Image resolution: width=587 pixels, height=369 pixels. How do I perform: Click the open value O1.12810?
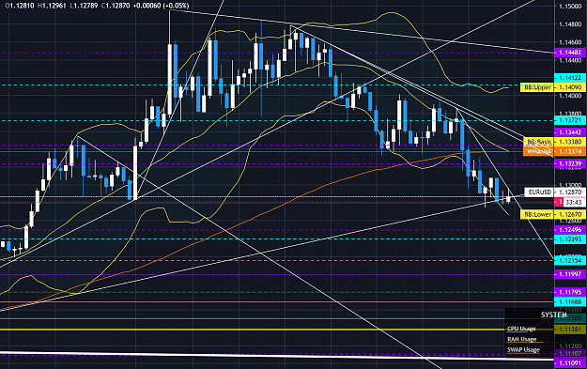[20, 6]
